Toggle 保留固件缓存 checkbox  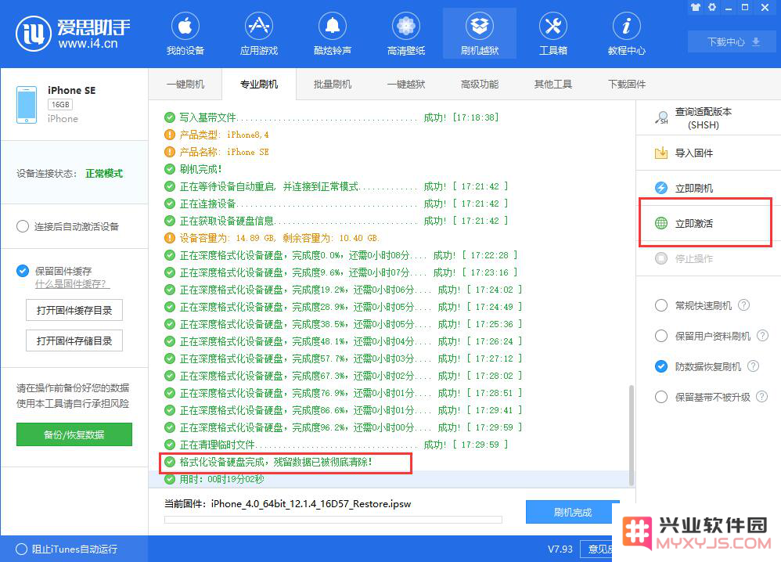[x=23, y=271]
